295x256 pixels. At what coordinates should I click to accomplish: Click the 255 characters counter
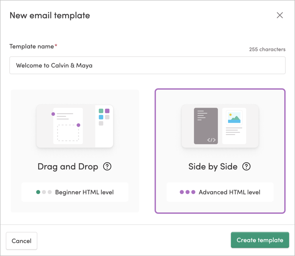[x=267, y=49]
